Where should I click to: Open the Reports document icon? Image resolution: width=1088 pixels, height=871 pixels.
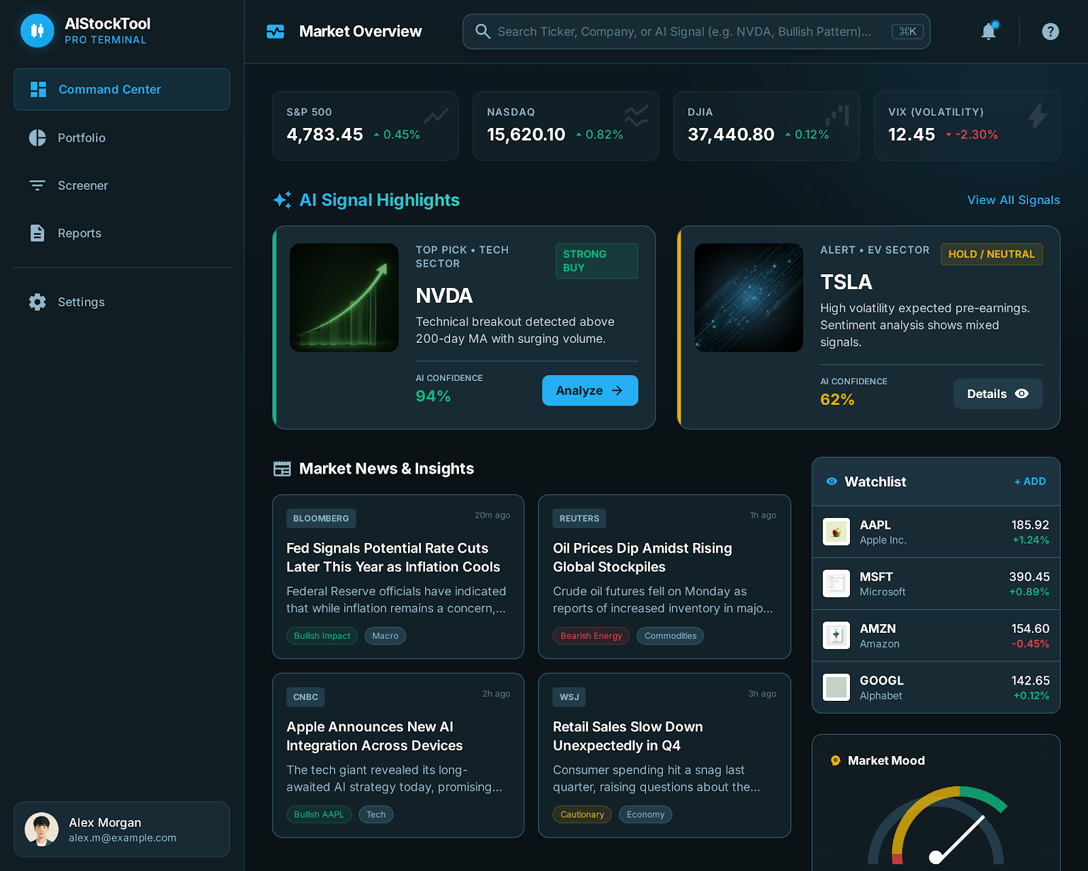(x=37, y=233)
